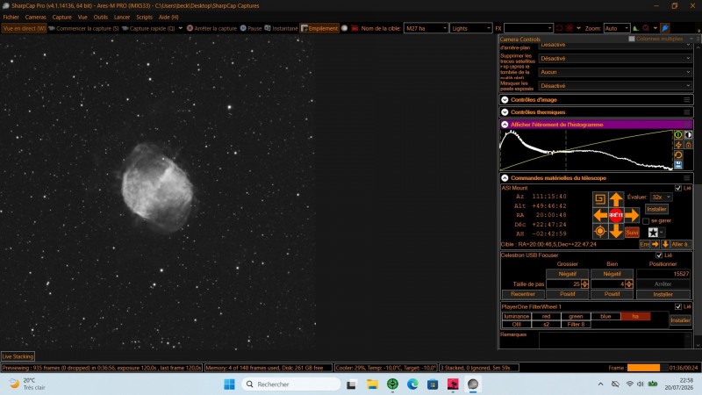Open the Windows Start menu

(x=229, y=384)
